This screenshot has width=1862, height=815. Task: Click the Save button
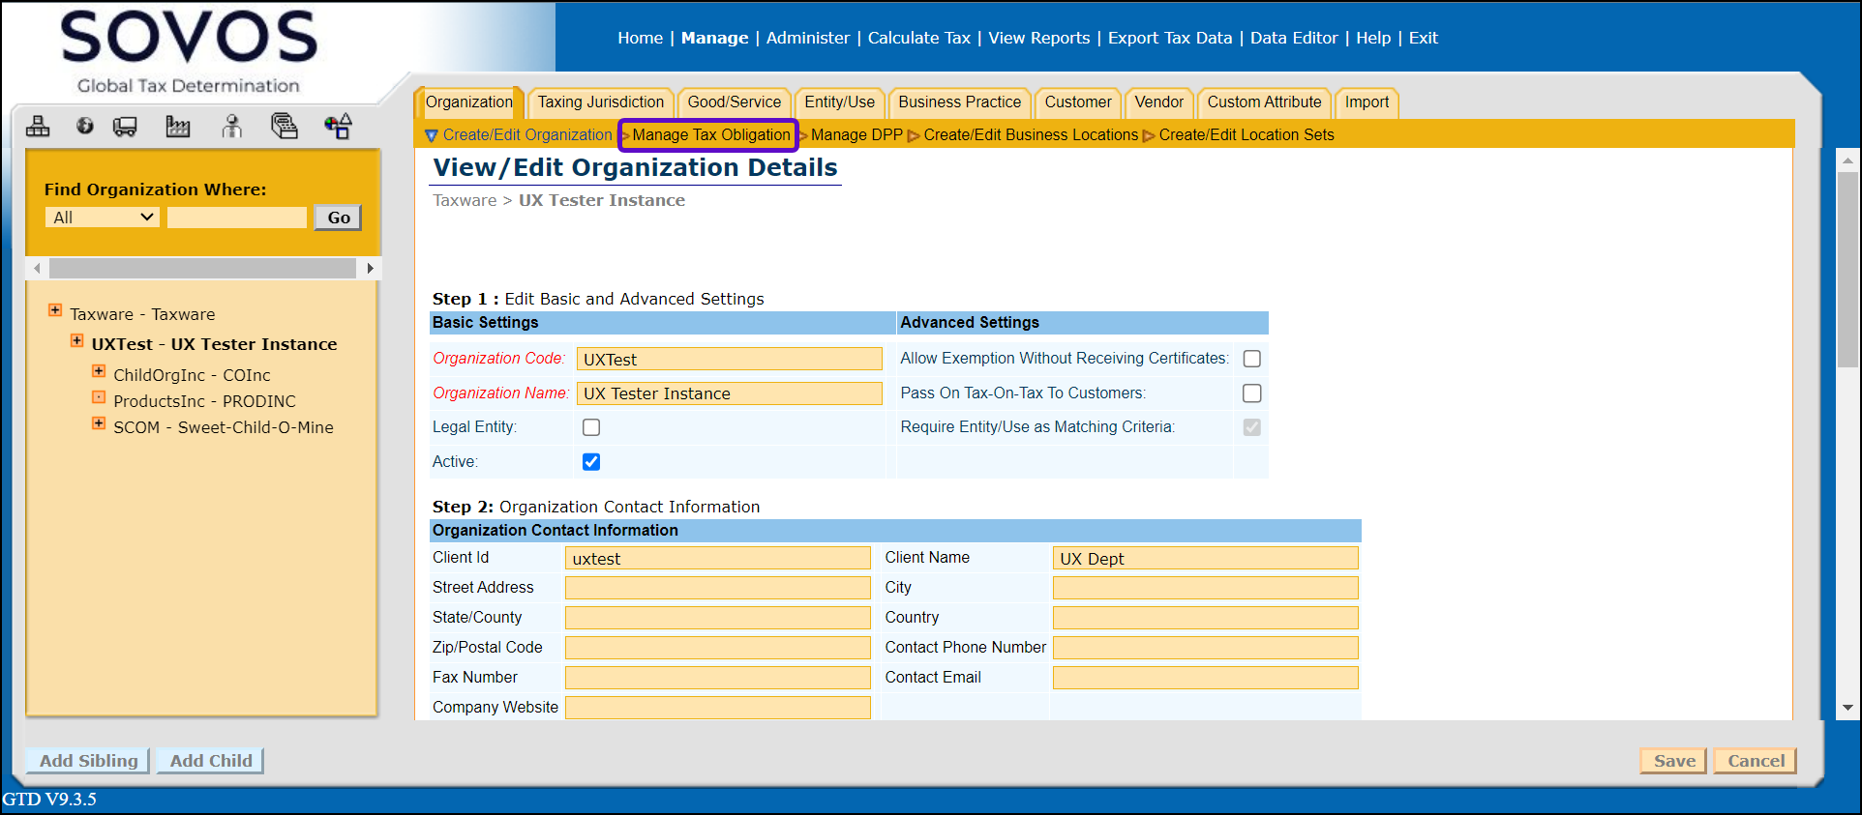tap(1673, 761)
